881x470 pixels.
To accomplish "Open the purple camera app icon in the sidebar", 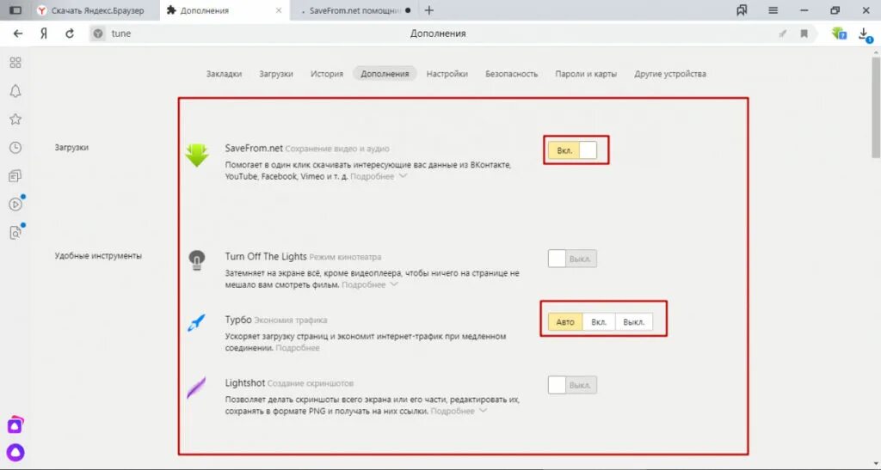I will [x=15, y=425].
